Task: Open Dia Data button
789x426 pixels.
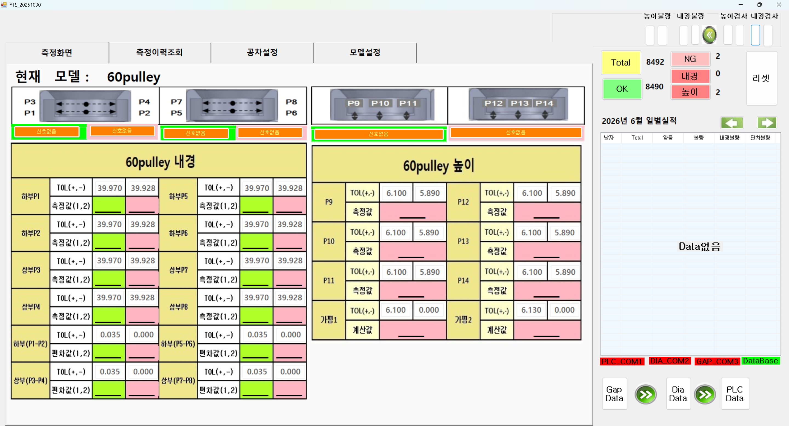Action: pyautogui.click(x=678, y=394)
